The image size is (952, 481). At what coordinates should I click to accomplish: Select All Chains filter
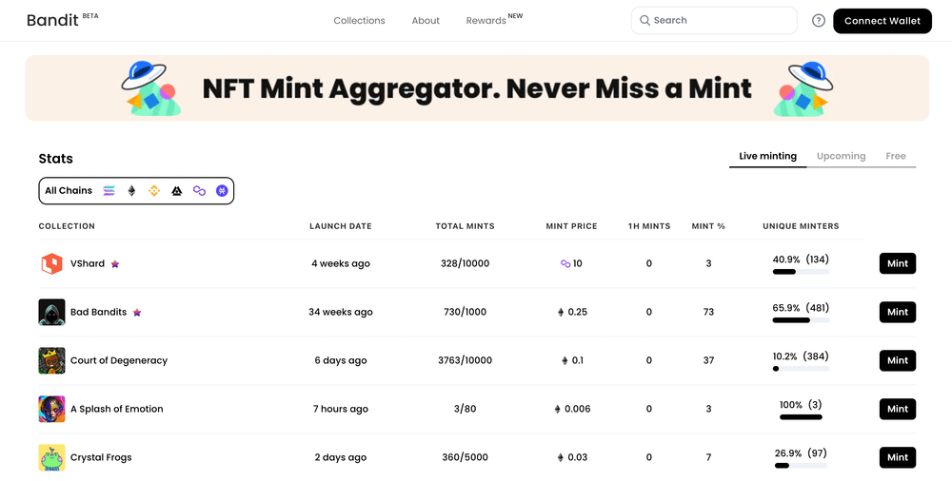tap(69, 191)
